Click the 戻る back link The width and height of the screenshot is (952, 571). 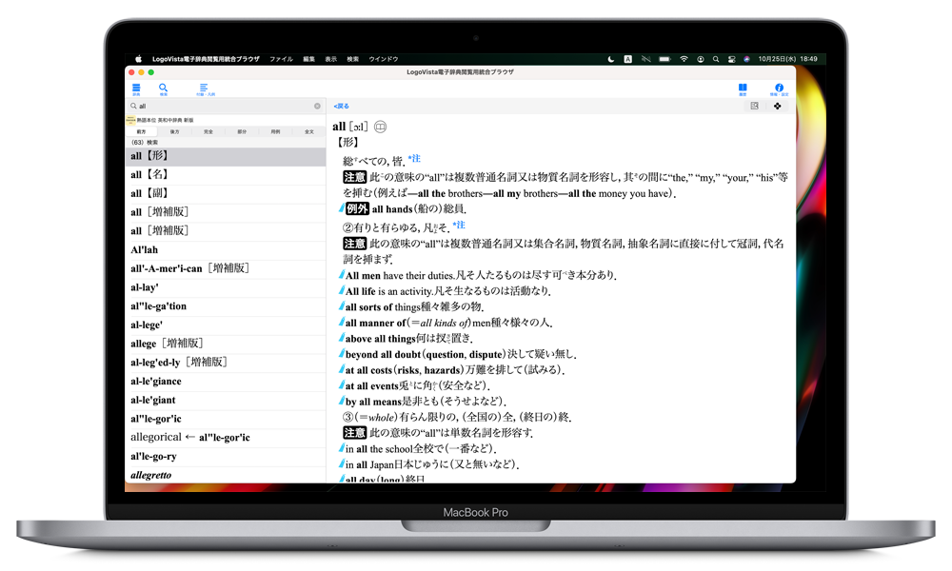click(341, 106)
